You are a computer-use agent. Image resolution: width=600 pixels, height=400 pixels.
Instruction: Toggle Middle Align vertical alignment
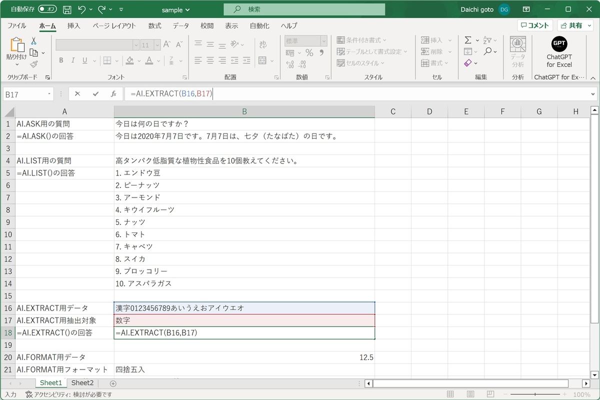coord(210,44)
